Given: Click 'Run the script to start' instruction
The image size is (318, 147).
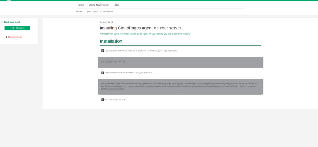Looking at the screenshot, I should (116, 99).
